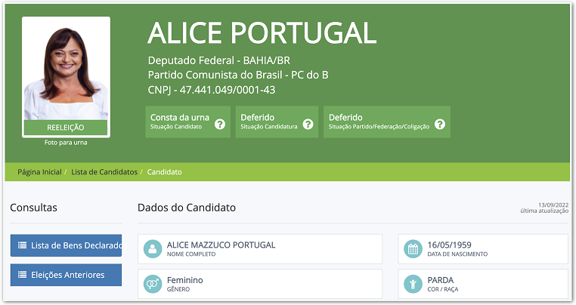Click the Candidato breadcrumb item
This screenshot has width=576, height=305.
pyautogui.click(x=164, y=172)
